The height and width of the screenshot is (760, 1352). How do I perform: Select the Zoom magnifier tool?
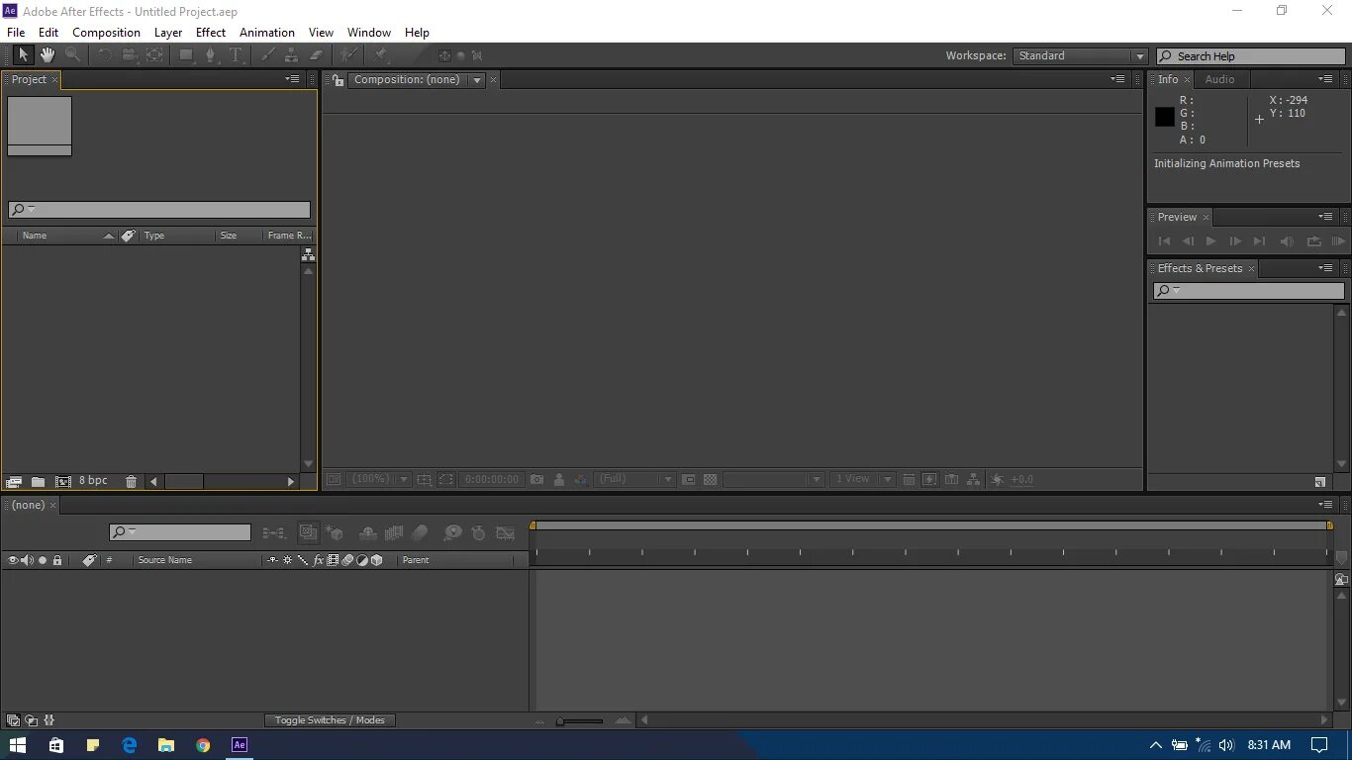72,55
